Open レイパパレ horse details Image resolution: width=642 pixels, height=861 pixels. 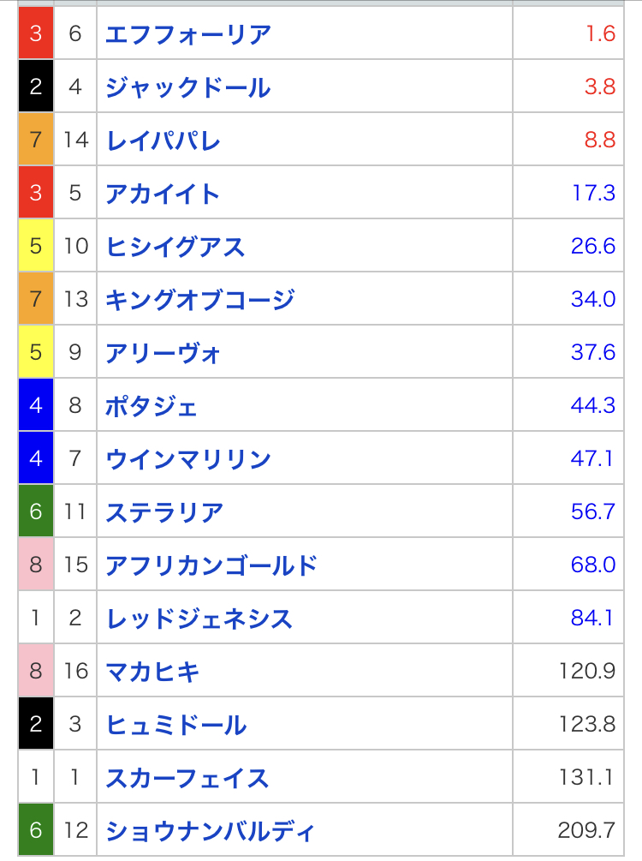pyautogui.click(x=163, y=141)
